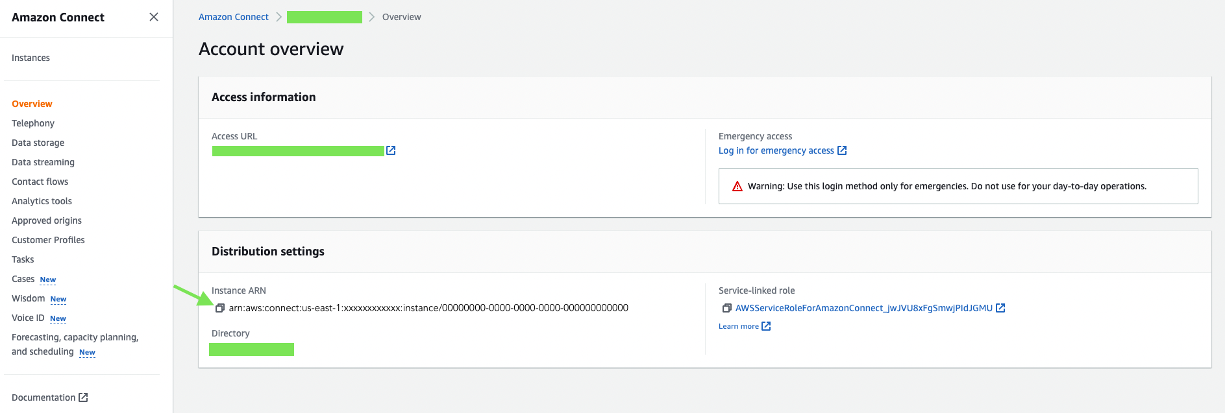The width and height of the screenshot is (1225, 413).
Task: Open the redacted Access URL link
Action: [x=298, y=151]
